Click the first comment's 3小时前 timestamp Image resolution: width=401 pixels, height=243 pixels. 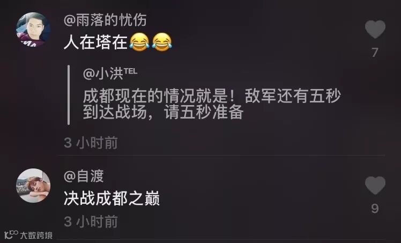point(91,143)
